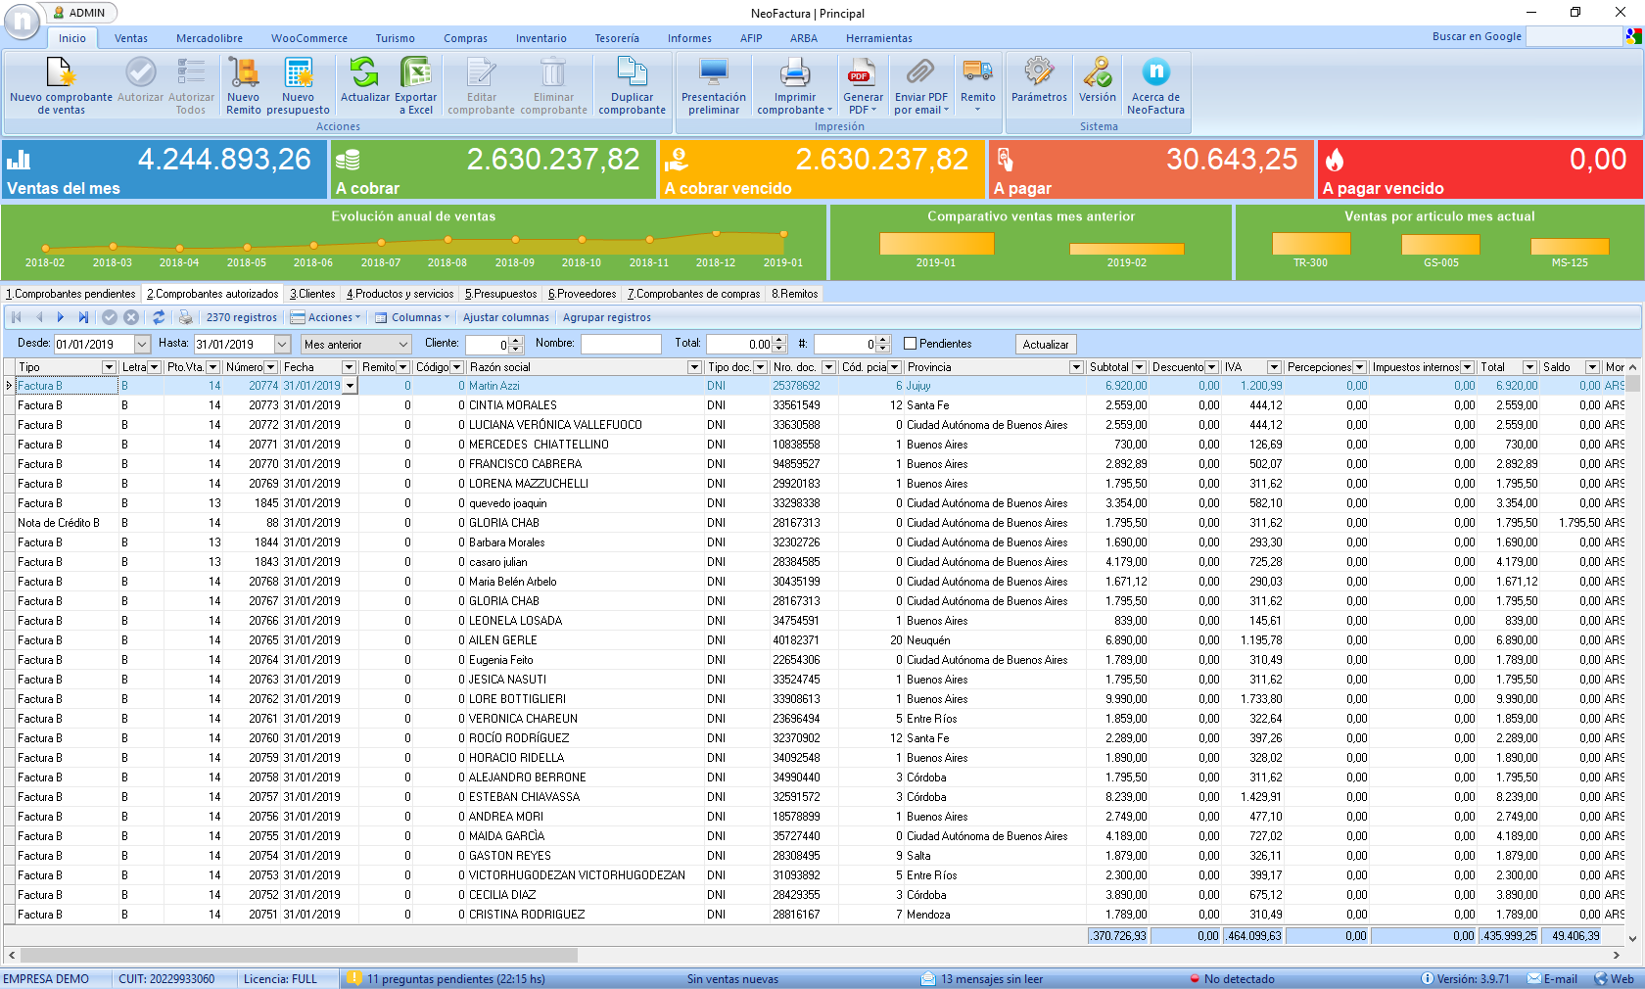Viewport: 1645px width, 989px height.
Task: Click the Ajustar columnas link
Action: tap(505, 317)
